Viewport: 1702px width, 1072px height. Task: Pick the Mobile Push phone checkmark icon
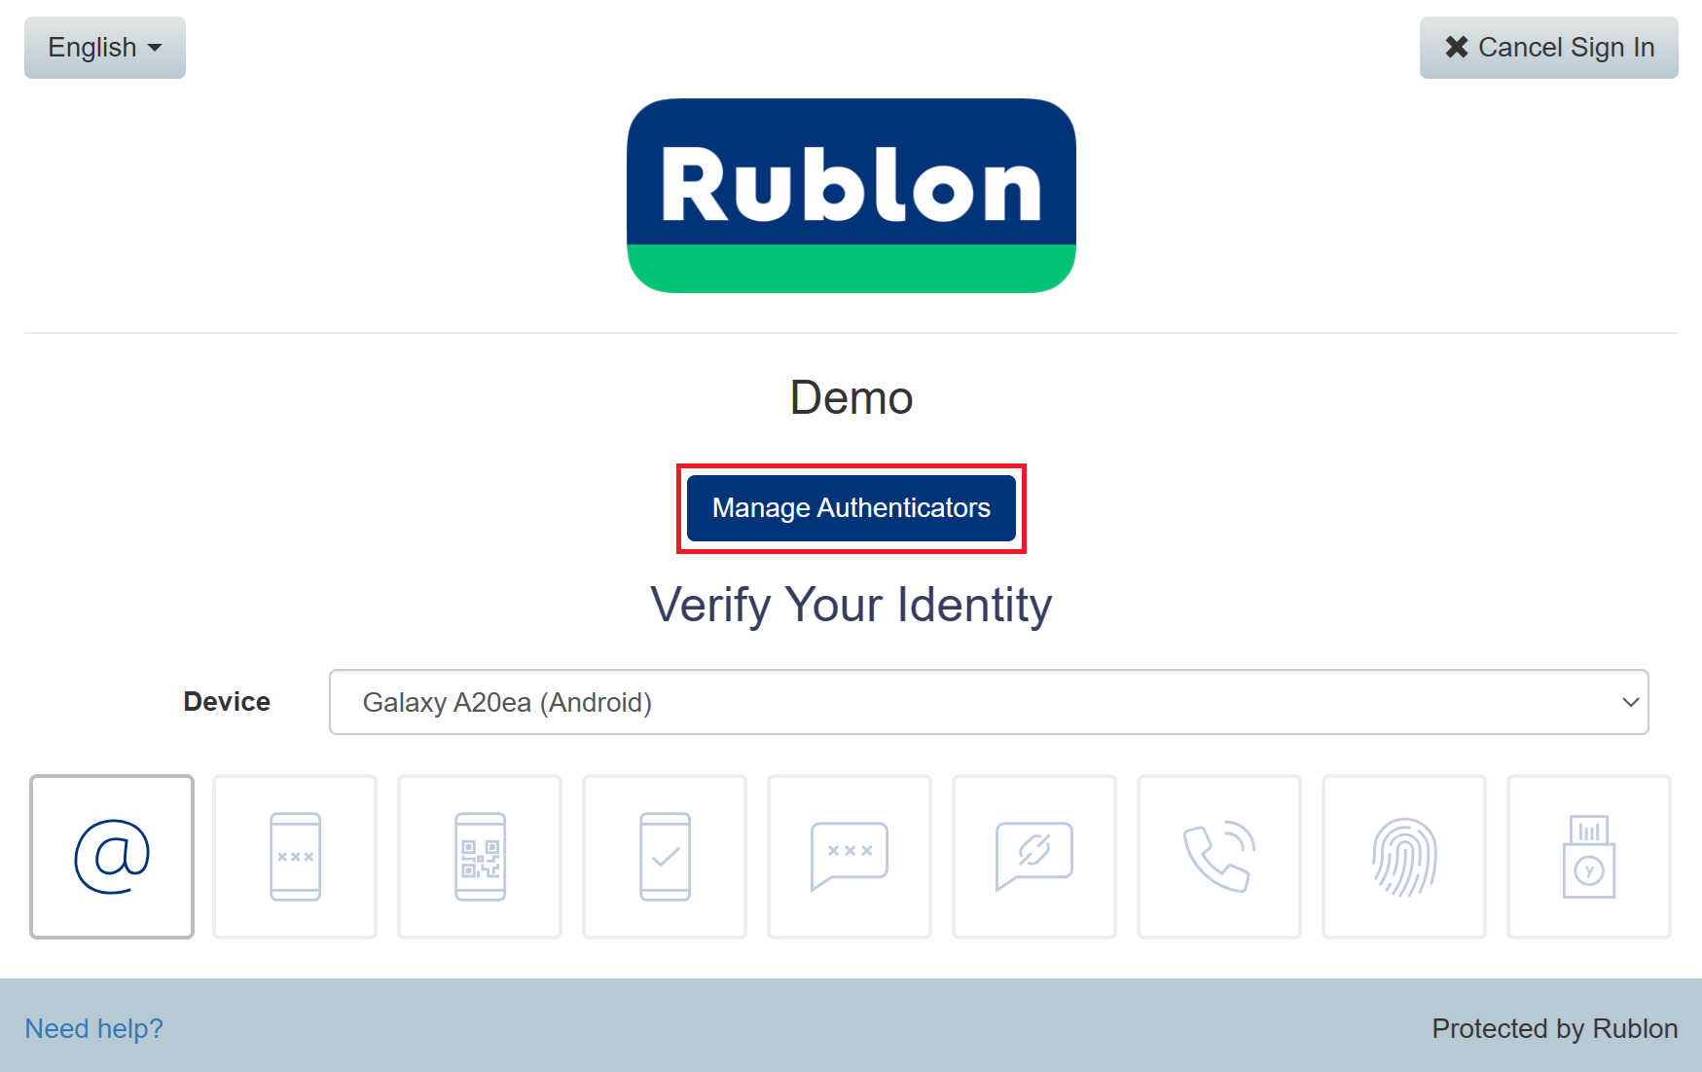(x=665, y=857)
